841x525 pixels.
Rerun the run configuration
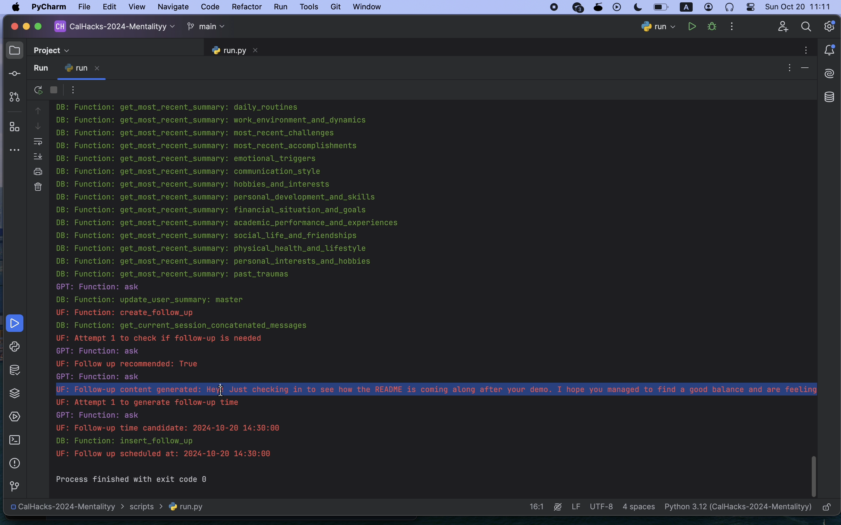tap(38, 90)
